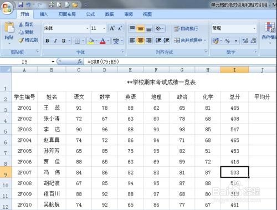
Task: Toggle underline formatting
Action: pyautogui.click(x=64, y=41)
